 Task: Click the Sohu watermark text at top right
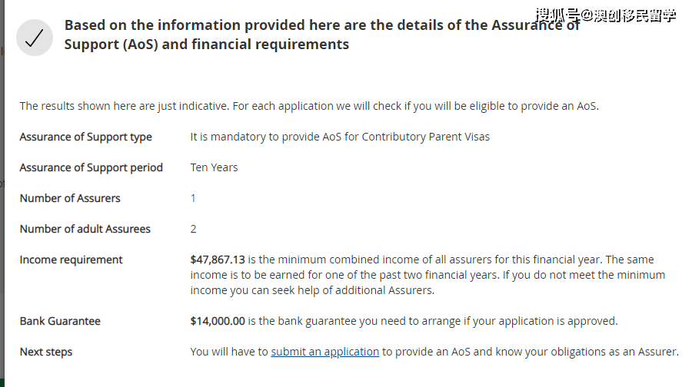pos(605,15)
